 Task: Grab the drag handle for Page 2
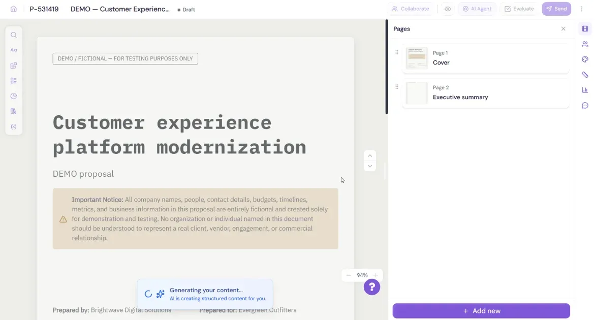tap(396, 87)
